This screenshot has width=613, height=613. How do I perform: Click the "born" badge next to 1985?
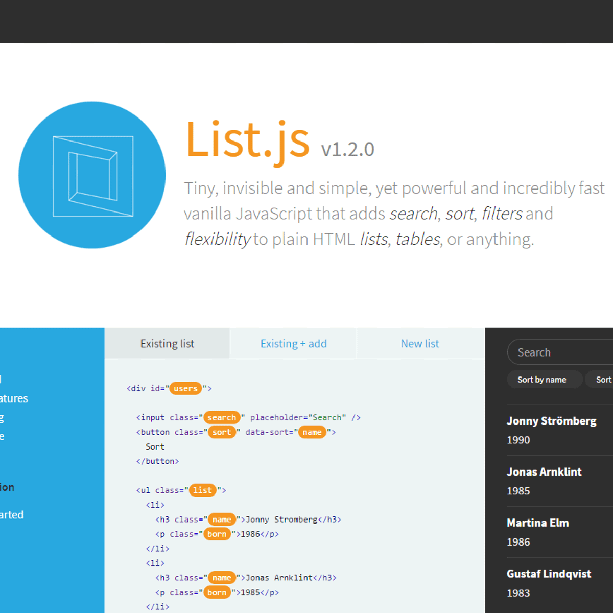coord(217,592)
